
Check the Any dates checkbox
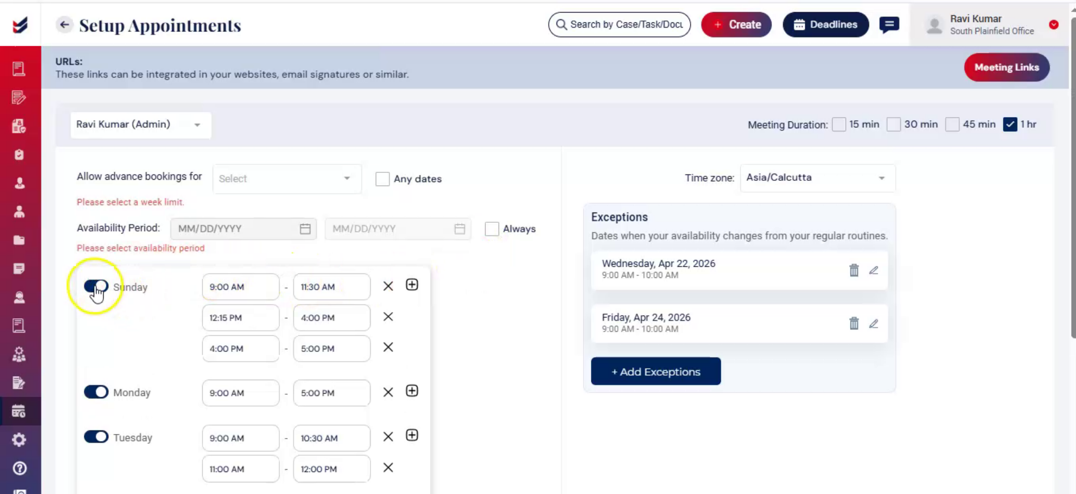coord(382,179)
